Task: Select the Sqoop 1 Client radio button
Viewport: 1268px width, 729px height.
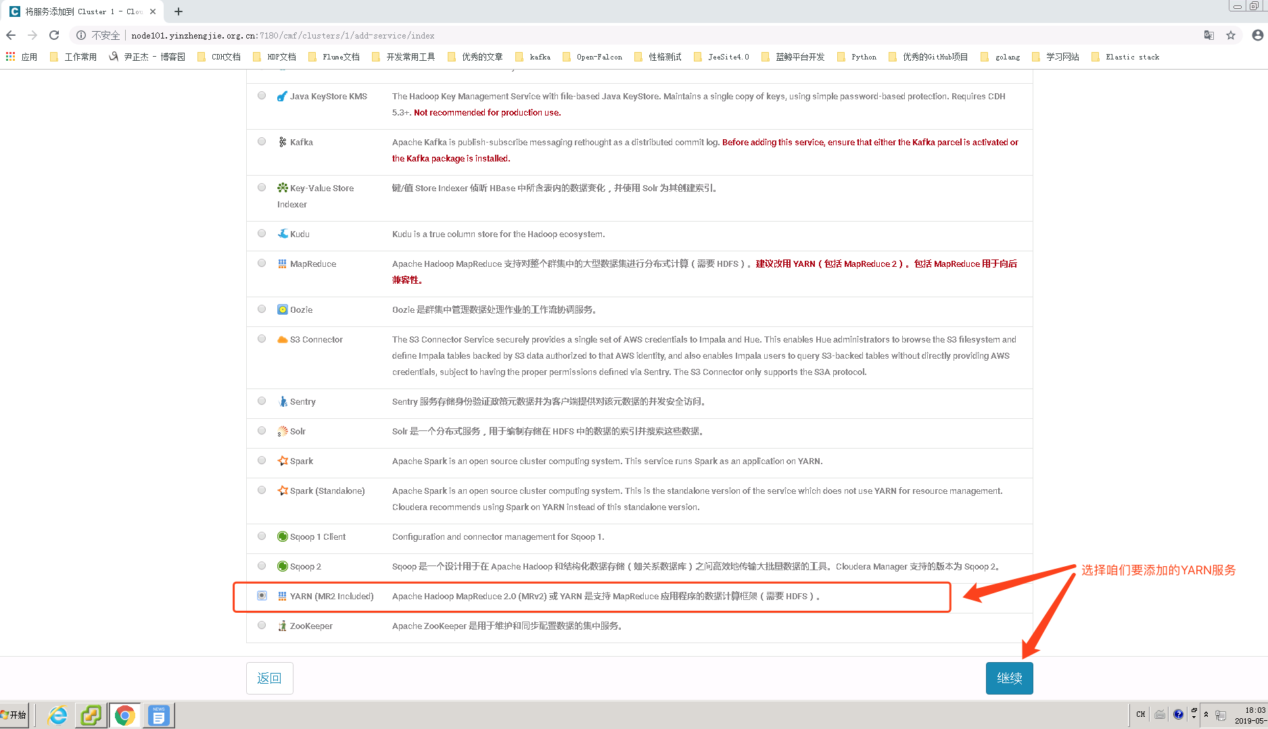Action: pos(262,536)
